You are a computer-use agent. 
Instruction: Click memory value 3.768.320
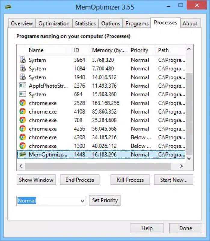click(x=103, y=60)
